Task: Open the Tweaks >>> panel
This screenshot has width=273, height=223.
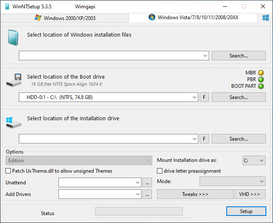Action: tap(195, 194)
